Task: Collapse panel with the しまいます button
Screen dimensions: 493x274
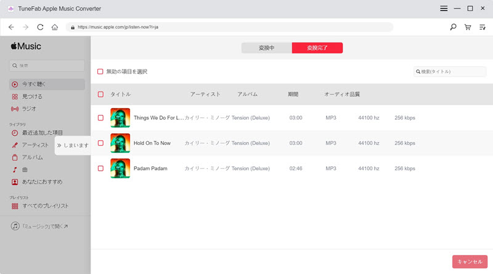Action: coord(73,145)
